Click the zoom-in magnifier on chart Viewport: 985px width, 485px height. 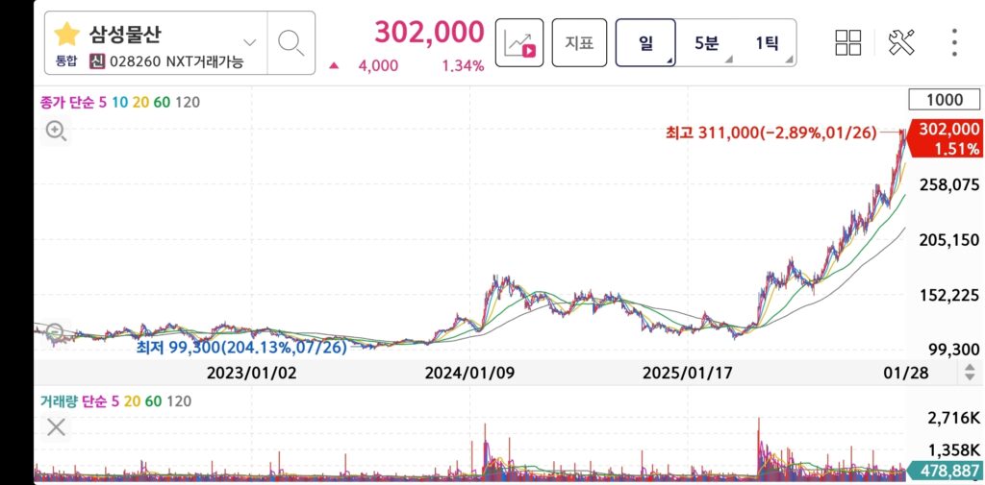[x=56, y=132]
